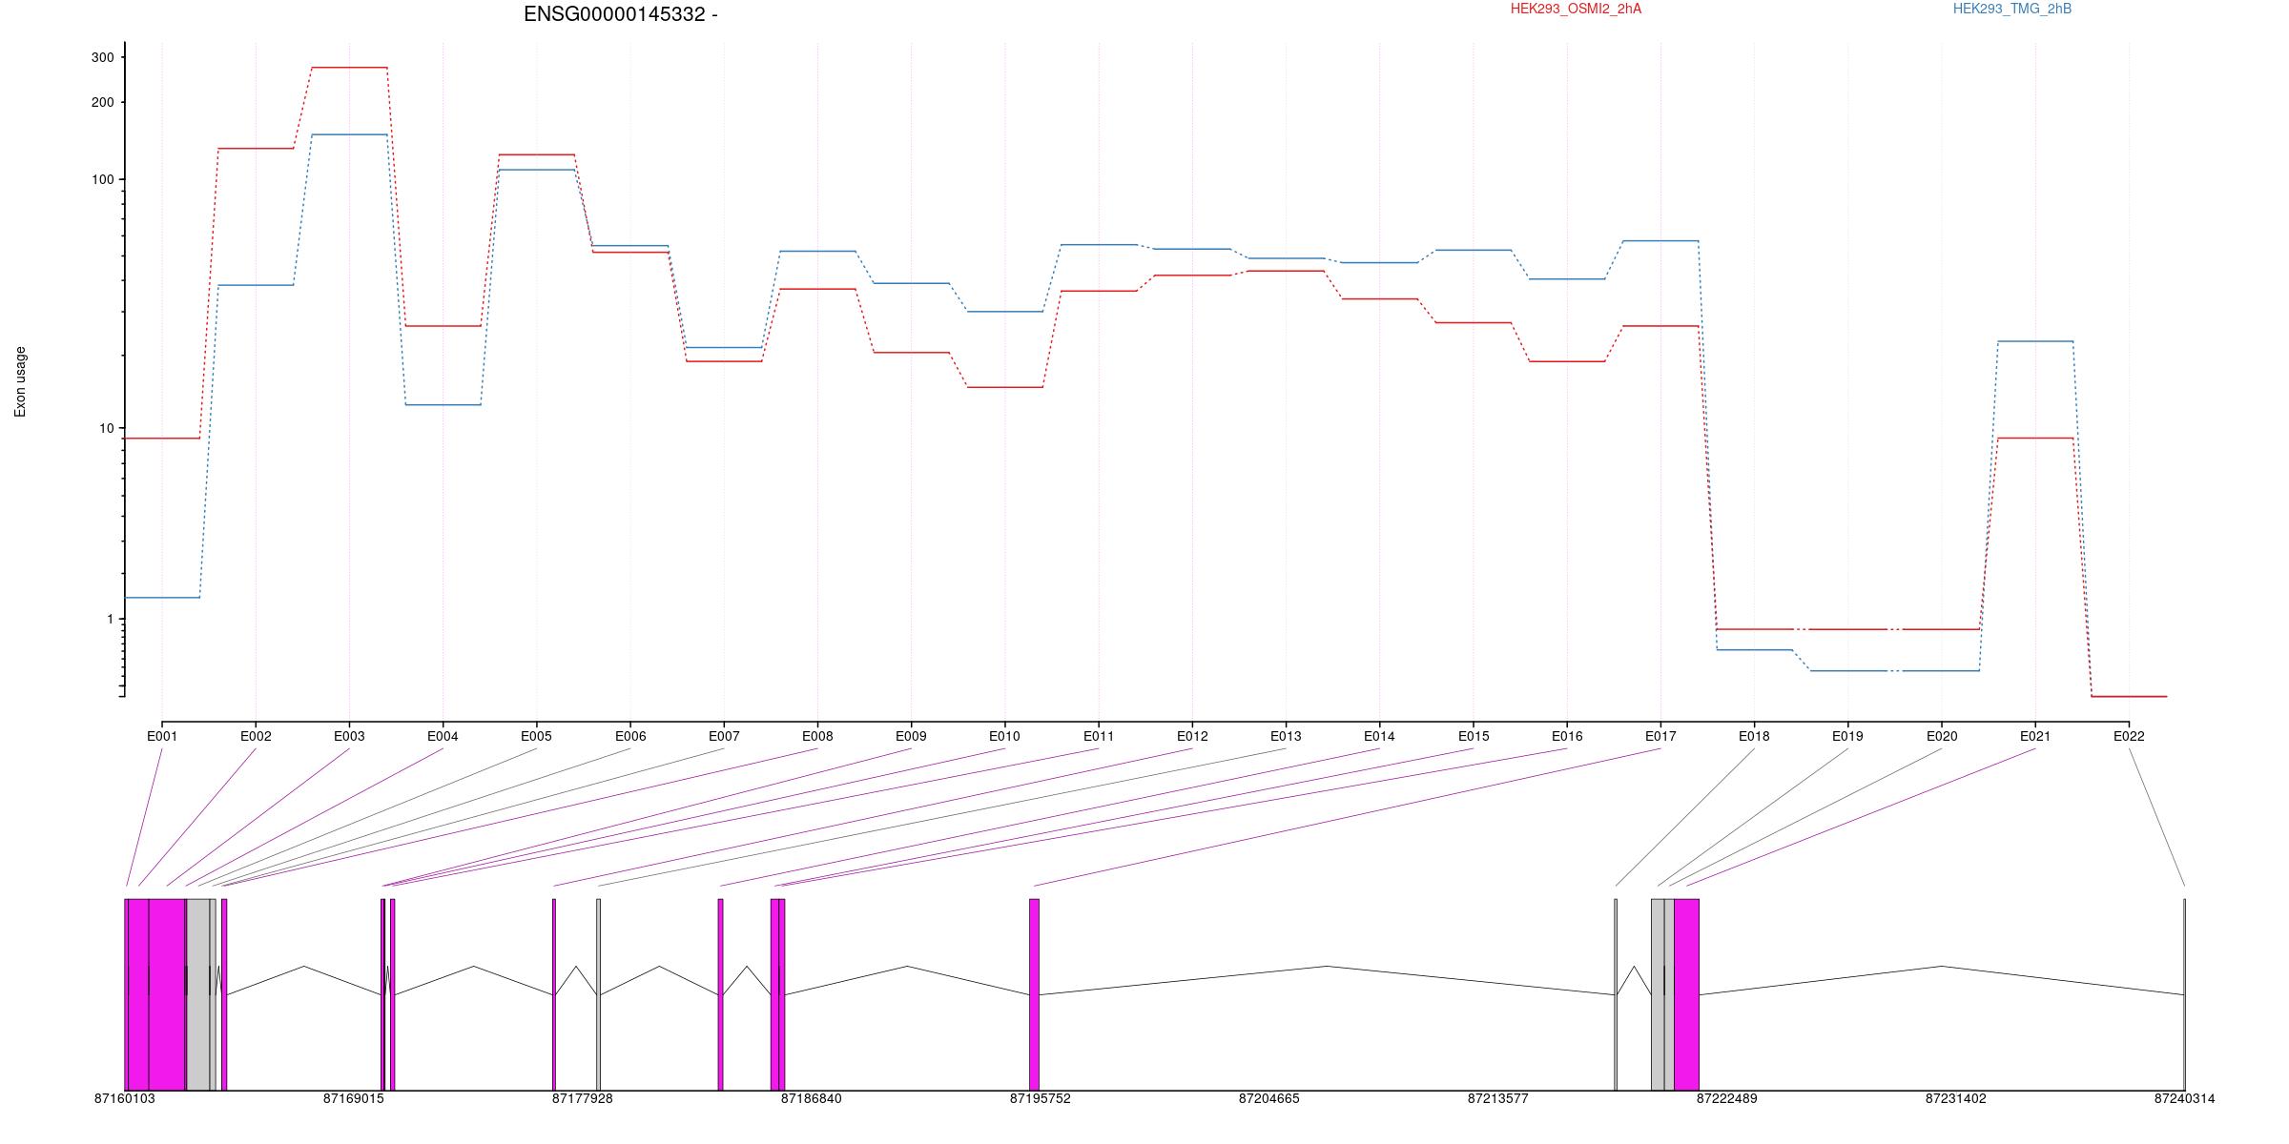The image size is (2289, 1144).
Task: Select the HEK293_OSMI2_2hA legend label
Action: (1576, 9)
